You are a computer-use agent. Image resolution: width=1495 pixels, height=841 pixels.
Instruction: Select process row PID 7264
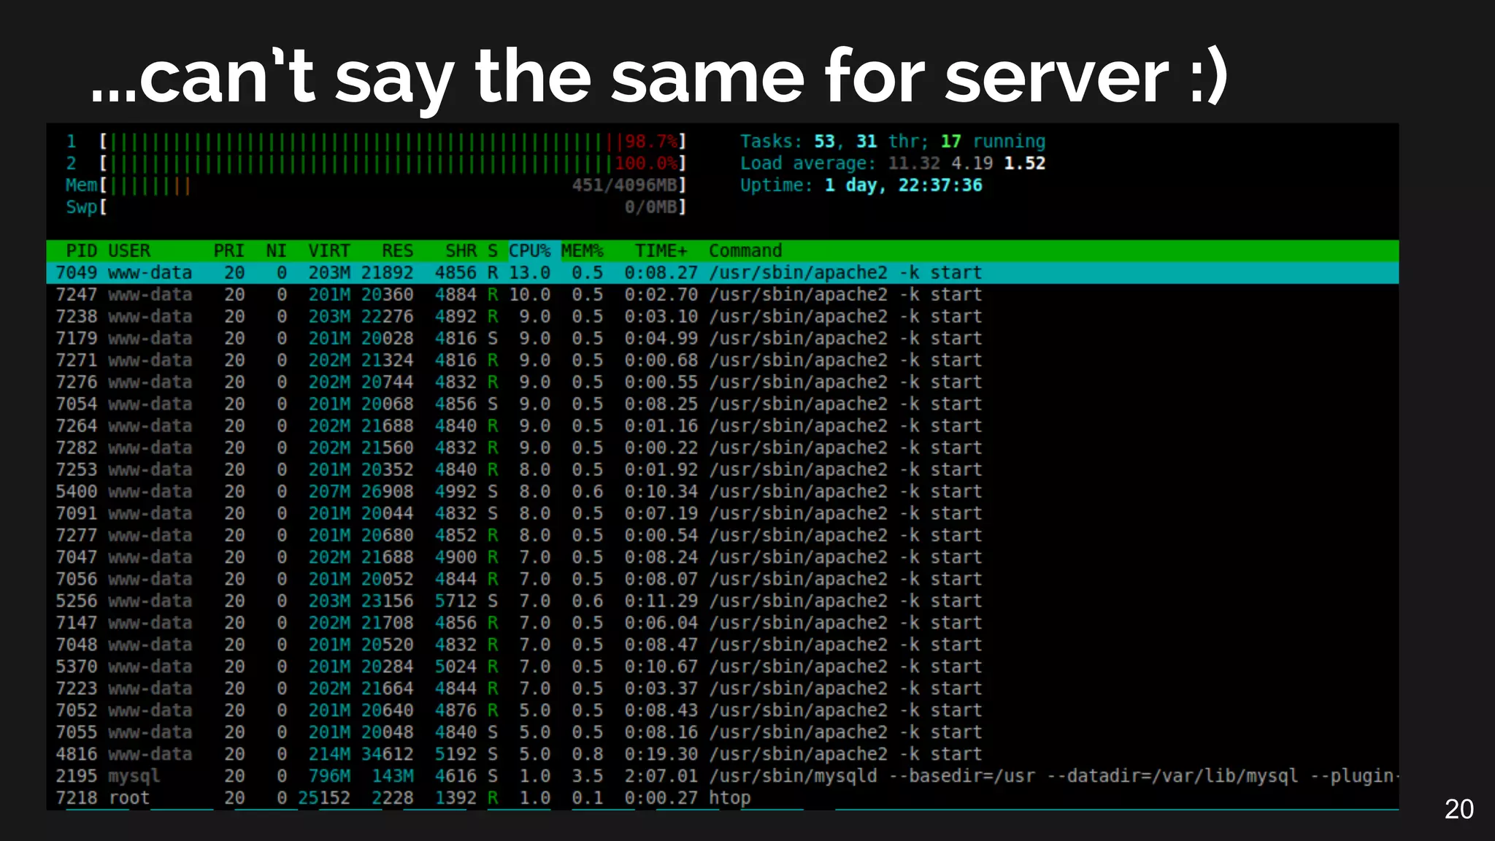[723, 426]
